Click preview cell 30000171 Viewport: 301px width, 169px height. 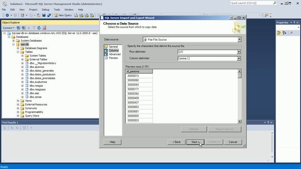[x=139, y=89]
